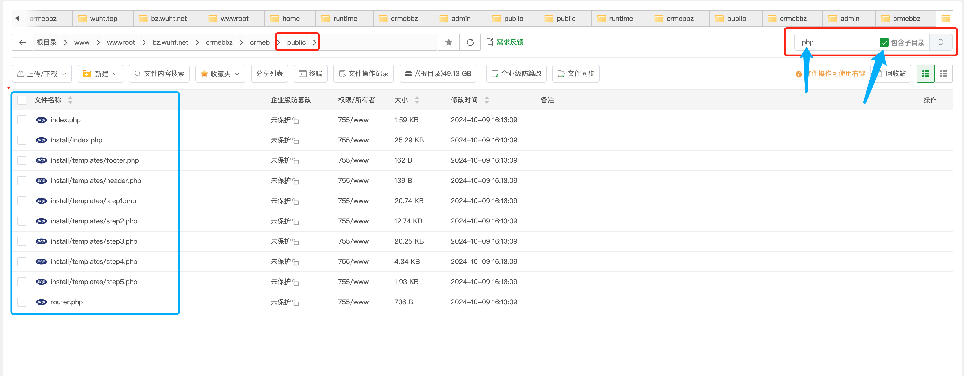The width and height of the screenshot is (964, 376).
Task: Select checkbox for install/templates/step1.php
Action: [22, 201]
